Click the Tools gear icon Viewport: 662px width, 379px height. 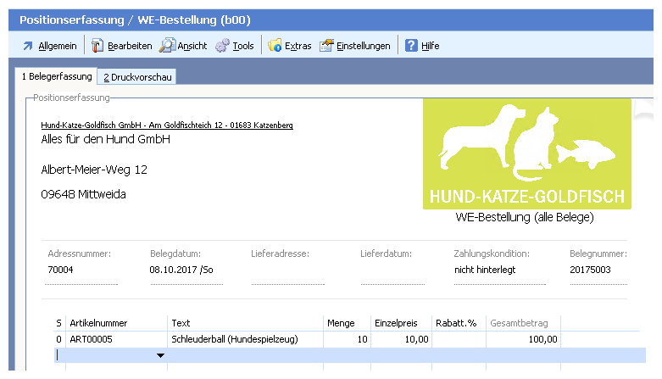point(223,46)
